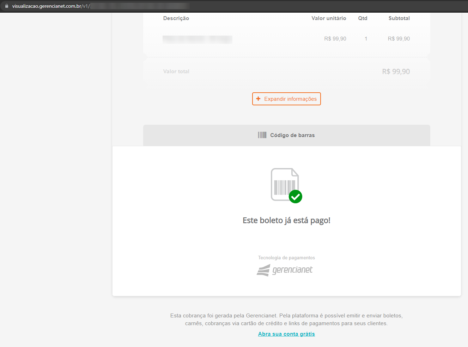The height and width of the screenshot is (347, 468).
Task: Click the Valor total label
Action: pyautogui.click(x=176, y=72)
